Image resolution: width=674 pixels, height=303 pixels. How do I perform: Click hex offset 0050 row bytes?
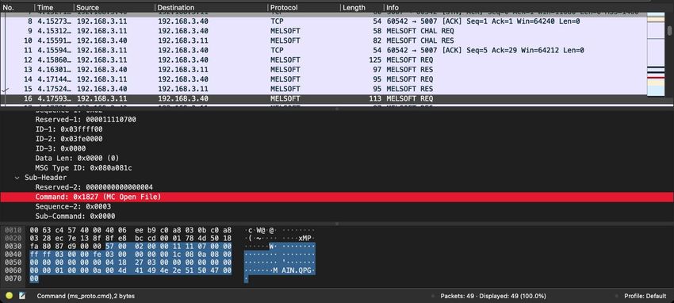click(131, 263)
